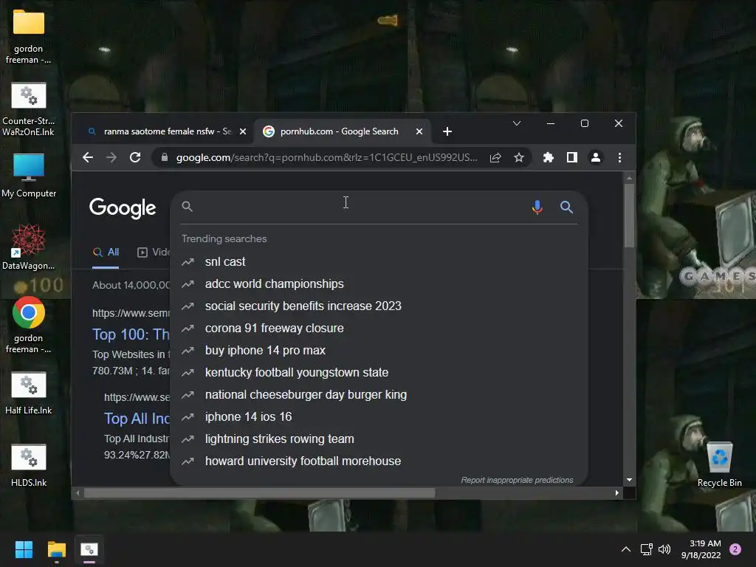Click the scroll-right arrow

click(616, 492)
